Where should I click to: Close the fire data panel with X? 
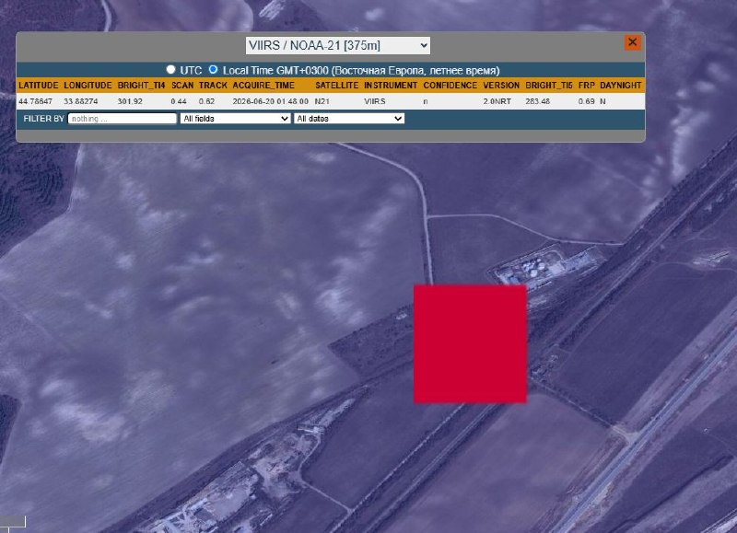point(633,42)
